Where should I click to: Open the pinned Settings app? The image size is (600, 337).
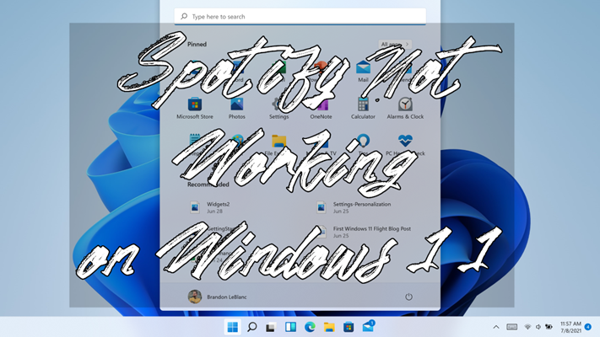click(279, 108)
